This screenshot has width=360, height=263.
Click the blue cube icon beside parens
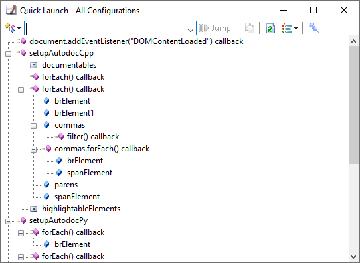(46, 185)
